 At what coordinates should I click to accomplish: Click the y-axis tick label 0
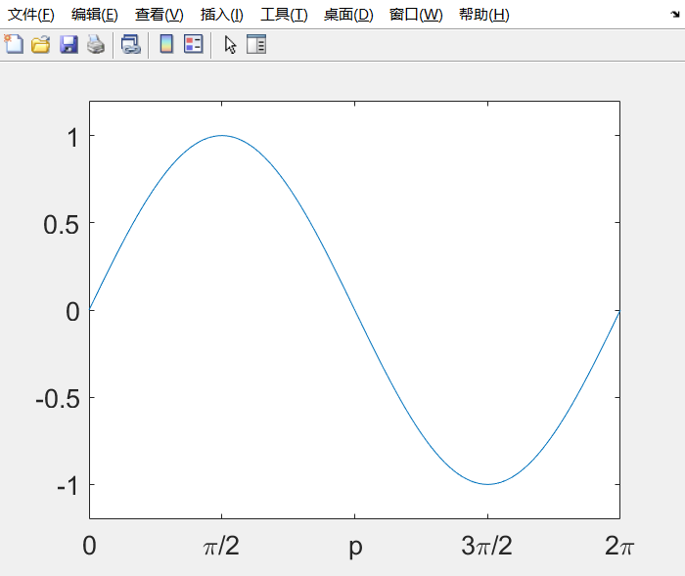(73, 312)
